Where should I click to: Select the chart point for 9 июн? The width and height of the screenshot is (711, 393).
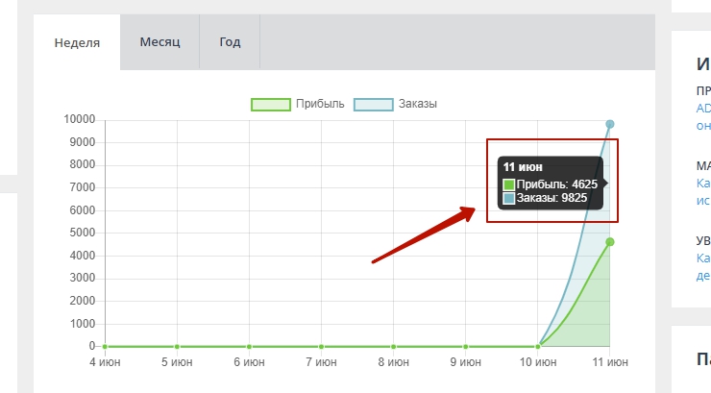[465, 346]
